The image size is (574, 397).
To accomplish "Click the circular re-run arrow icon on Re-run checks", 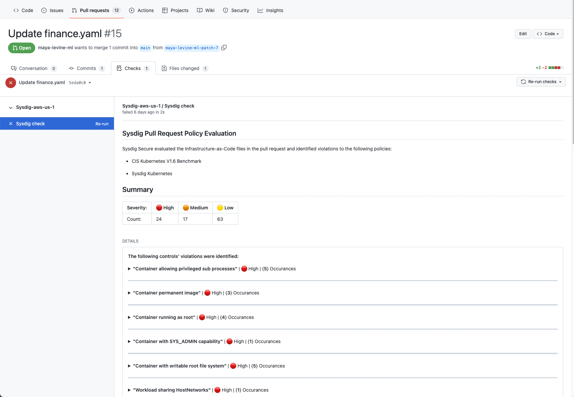I will pyautogui.click(x=523, y=82).
